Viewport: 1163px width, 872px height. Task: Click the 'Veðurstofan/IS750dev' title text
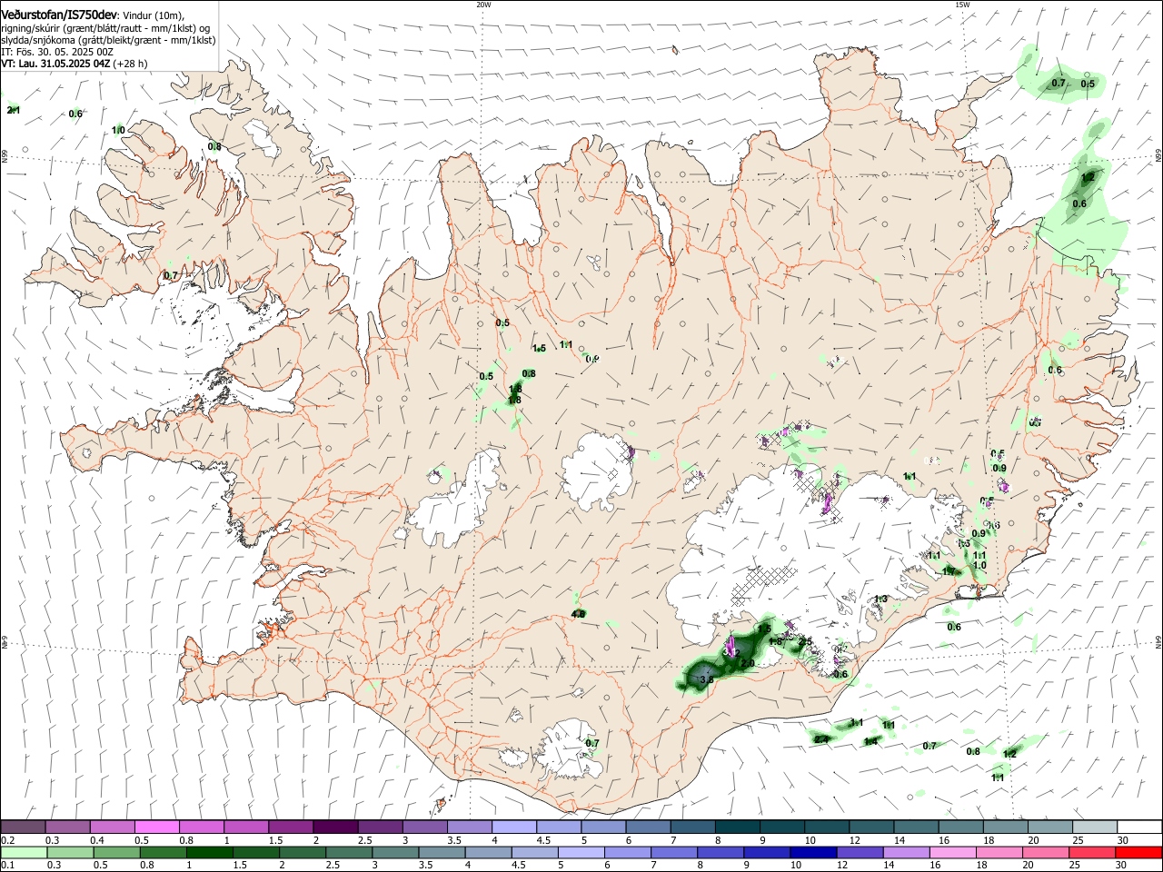pos(59,15)
